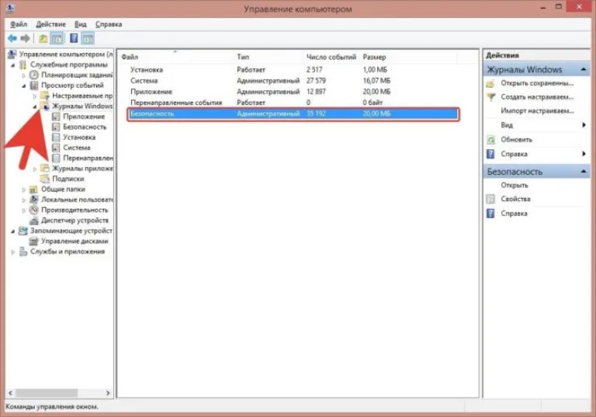Click the Up one level folder icon
Image resolution: width=596 pixels, height=417 pixels.
(x=43, y=38)
